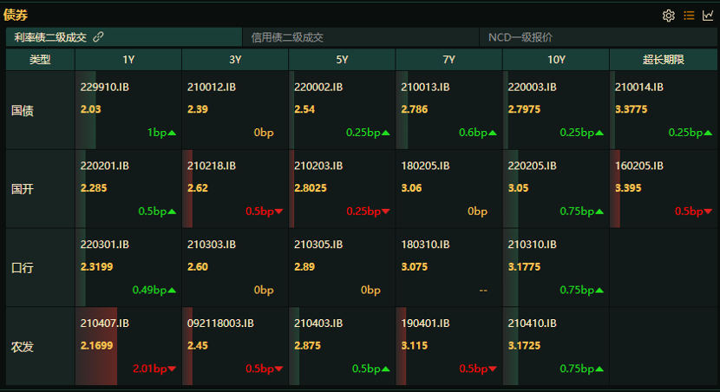Open bond 092118003.IB
Image resolution: width=720 pixels, height=392 pixels.
click(220, 323)
